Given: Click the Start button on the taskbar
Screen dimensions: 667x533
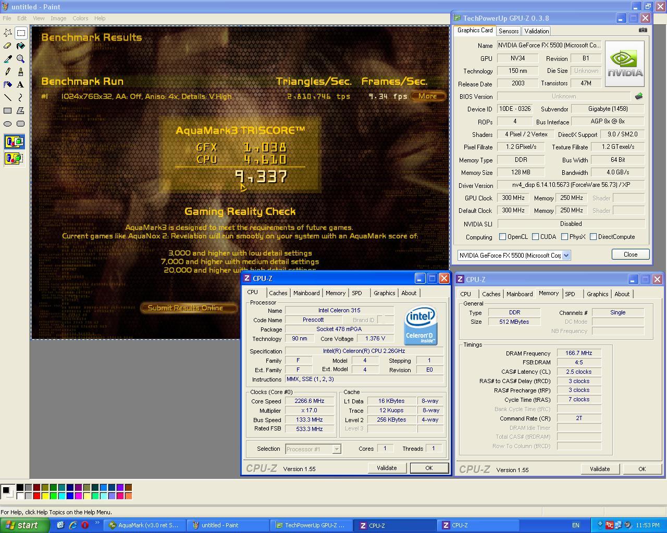Looking at the screenshot, I should coord(24,525).
